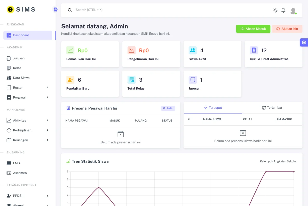
Task: Click the chart data point at value 5
Action: click(x=99, y=187)
